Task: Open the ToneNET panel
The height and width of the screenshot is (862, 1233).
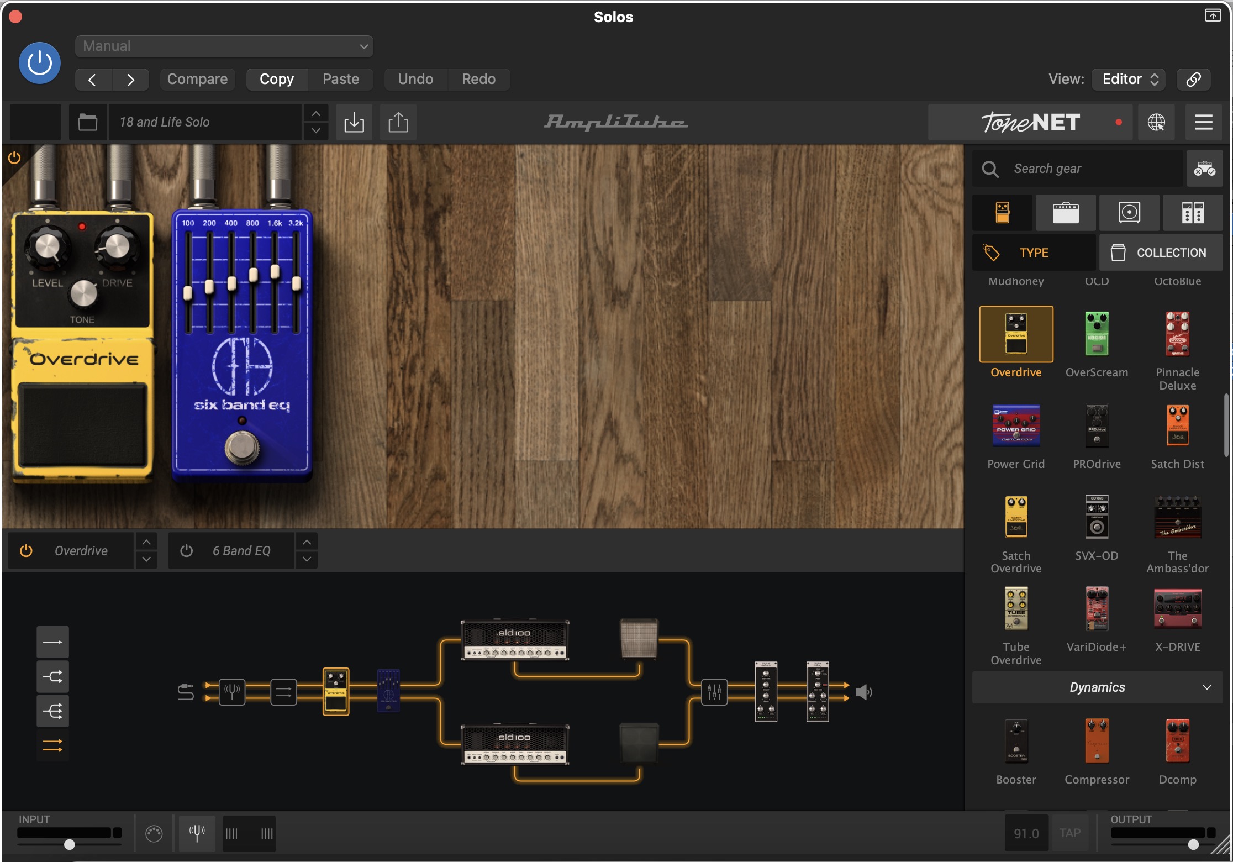Action: tap(1030, 122)
